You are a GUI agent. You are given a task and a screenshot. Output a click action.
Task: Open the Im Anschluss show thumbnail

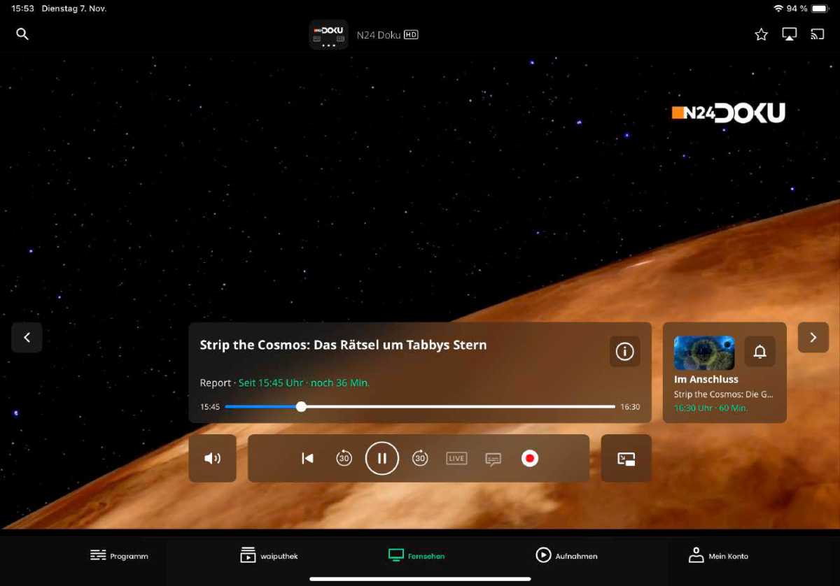tap(703, 352)
